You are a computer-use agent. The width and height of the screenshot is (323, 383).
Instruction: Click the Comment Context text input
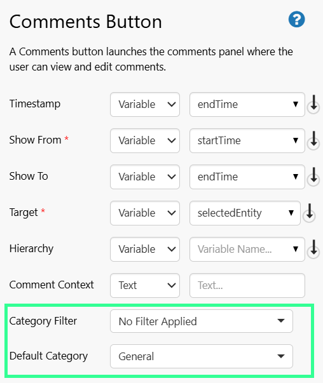pos(247,285)
